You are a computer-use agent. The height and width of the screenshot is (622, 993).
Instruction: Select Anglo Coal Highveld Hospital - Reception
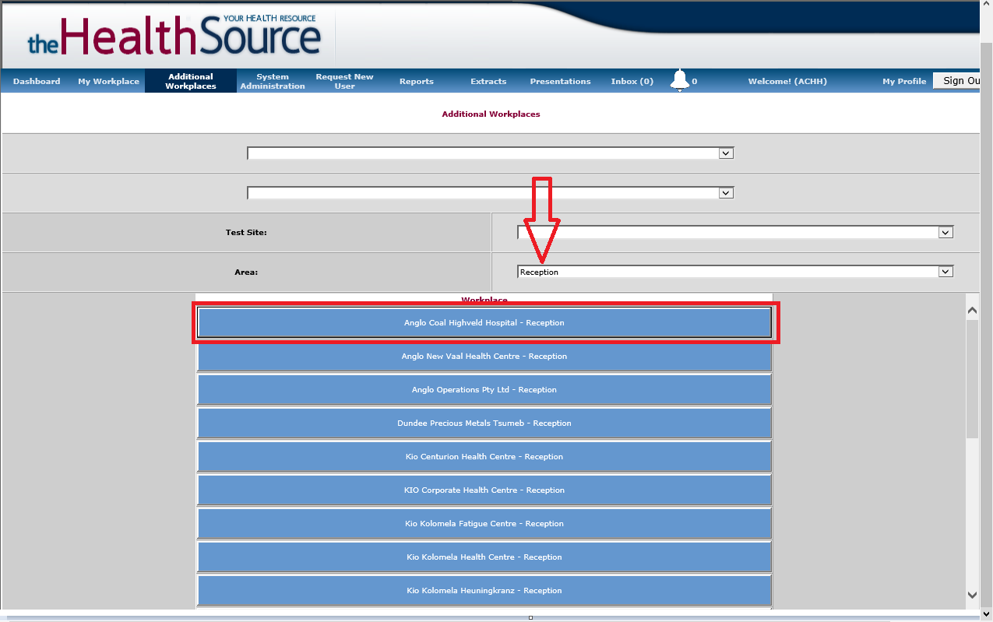tap(484, 322)
